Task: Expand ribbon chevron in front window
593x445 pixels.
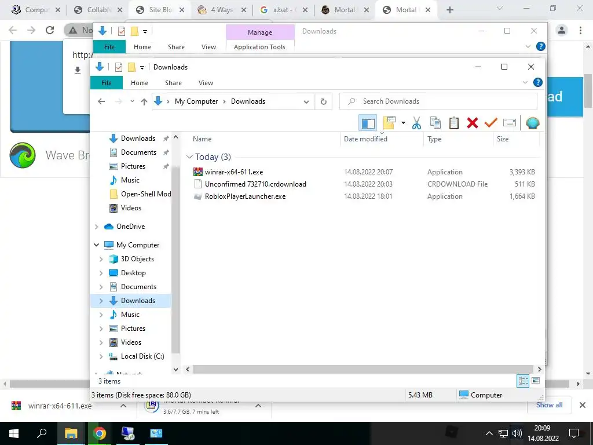Action: [x=525, y=82]
